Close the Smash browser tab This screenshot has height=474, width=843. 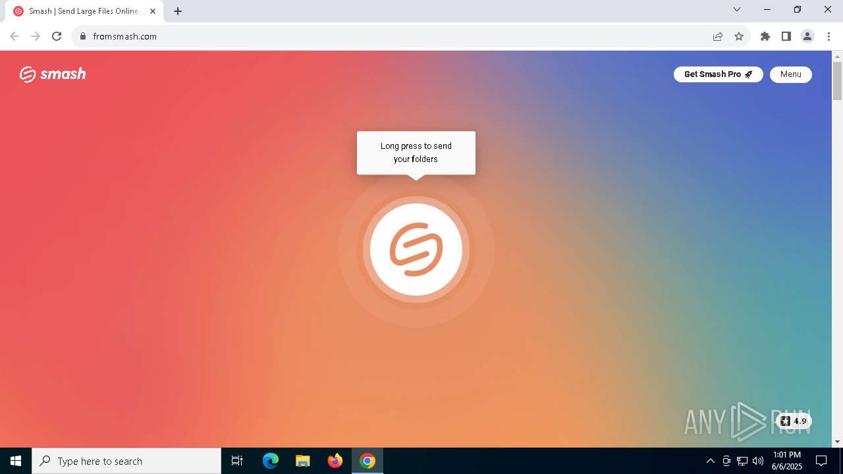tap(152, 11)
